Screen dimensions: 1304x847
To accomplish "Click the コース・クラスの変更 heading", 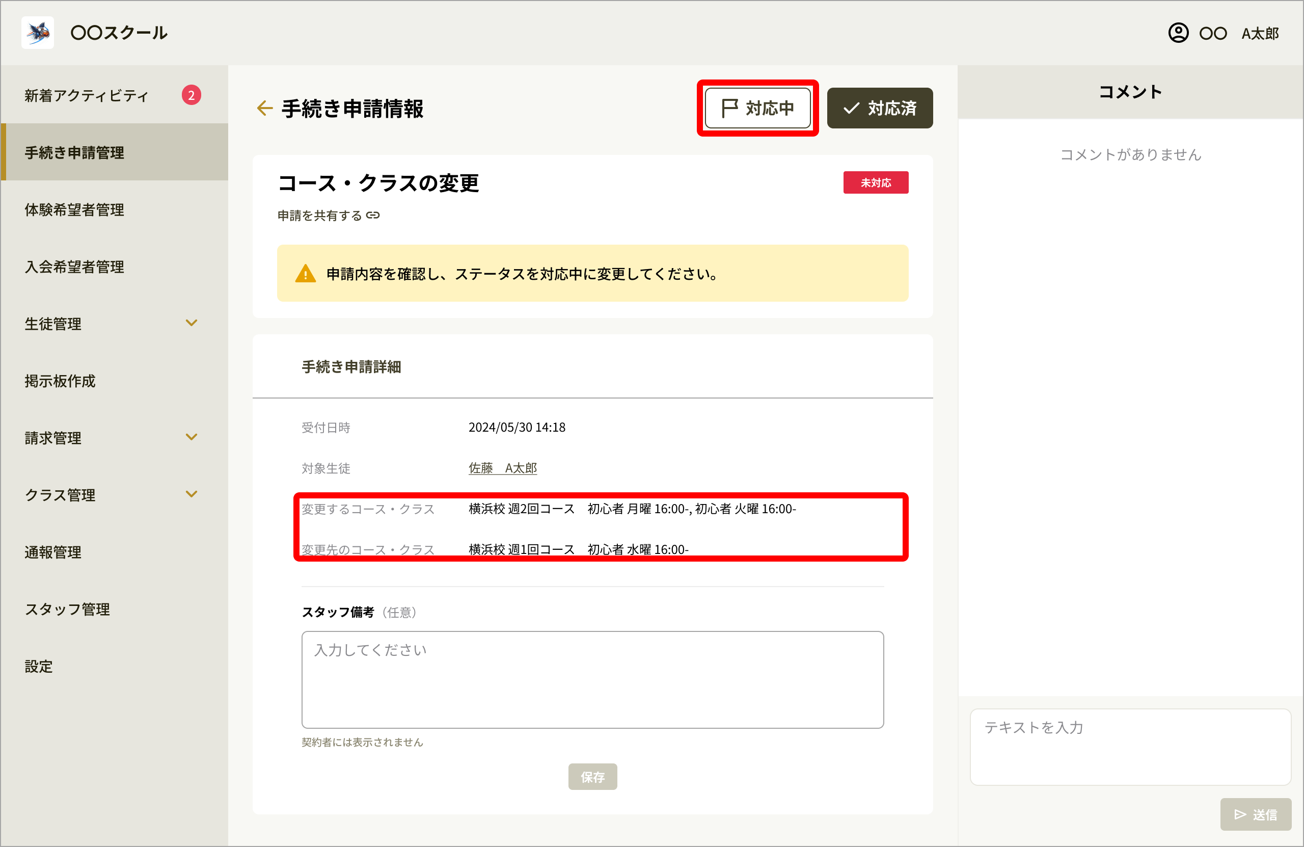I will pos(378,182).
